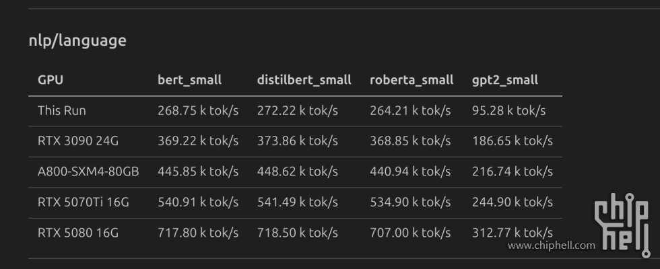660x269 pixels.
Task: Select the GPU column header
Action: 51,80
